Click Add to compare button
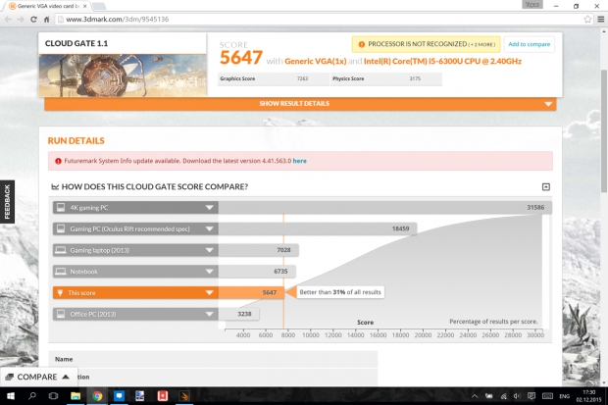Image resolution: width=608 pixels, height=405 pixels. (529, 44)
